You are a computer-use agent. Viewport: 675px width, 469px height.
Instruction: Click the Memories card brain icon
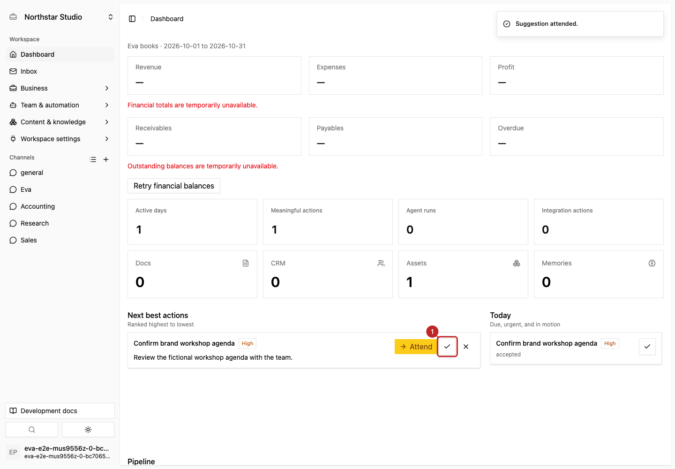point(652,263)
